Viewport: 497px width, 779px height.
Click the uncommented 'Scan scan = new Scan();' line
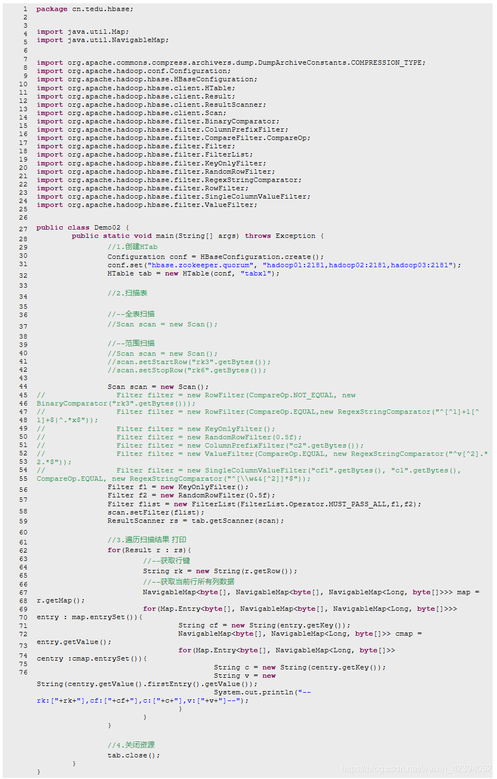[158, 387]
